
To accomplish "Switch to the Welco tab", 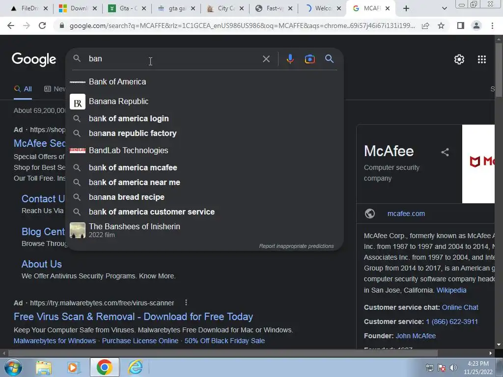I will 323,8.
